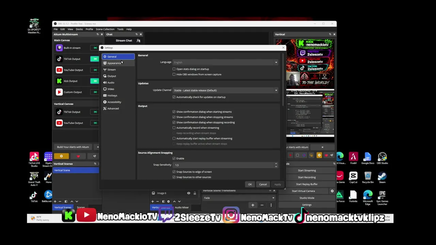Lock the Image 6 source

pos(194,193)
